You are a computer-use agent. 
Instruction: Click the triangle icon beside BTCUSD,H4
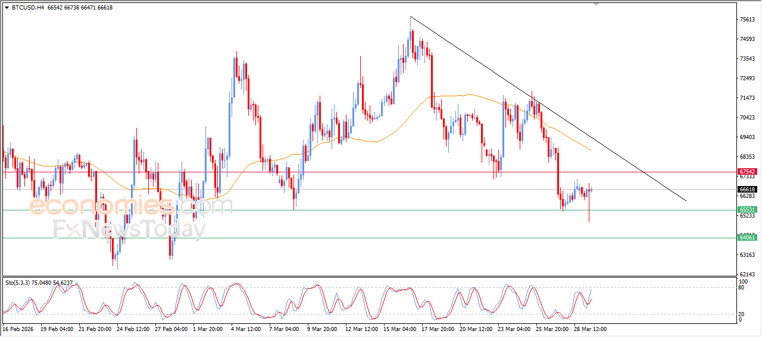coord(7,8)
